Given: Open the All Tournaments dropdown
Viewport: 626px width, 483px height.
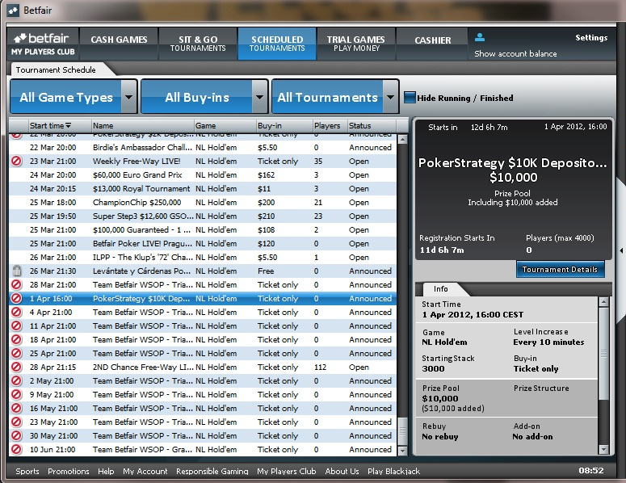Looking at the screenshot, I should click(x=335, y=97).
